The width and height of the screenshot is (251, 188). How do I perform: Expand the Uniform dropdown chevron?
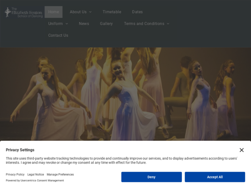pos(67,24)
